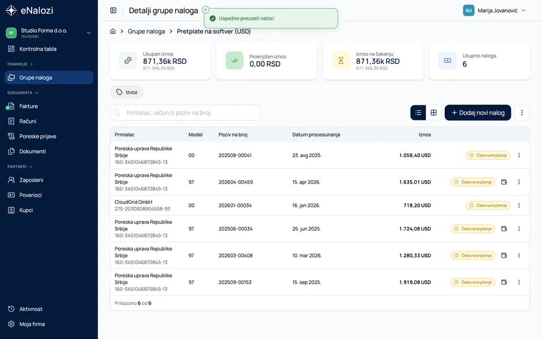Open row actions for order 202506-00034
The height and width of the screenshot is (339, 542).
[x=519, y=229]
